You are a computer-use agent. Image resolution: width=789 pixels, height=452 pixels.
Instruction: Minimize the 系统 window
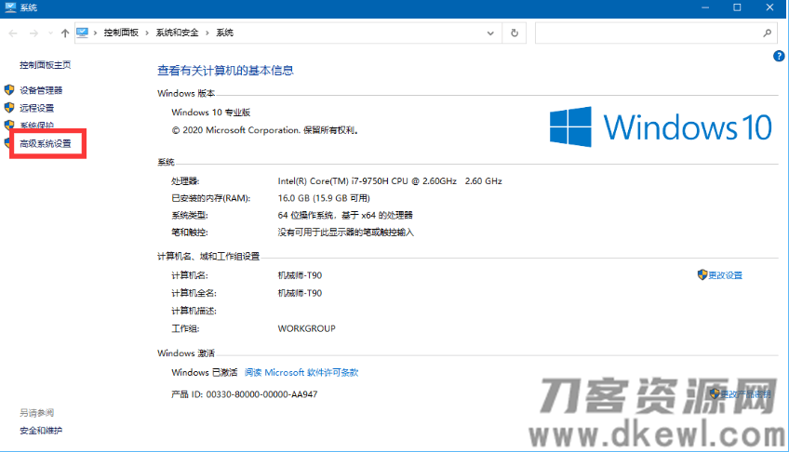pos(705,7)
